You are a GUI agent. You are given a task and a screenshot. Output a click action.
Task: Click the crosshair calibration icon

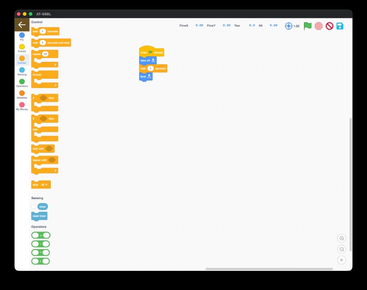coord(289,26)
